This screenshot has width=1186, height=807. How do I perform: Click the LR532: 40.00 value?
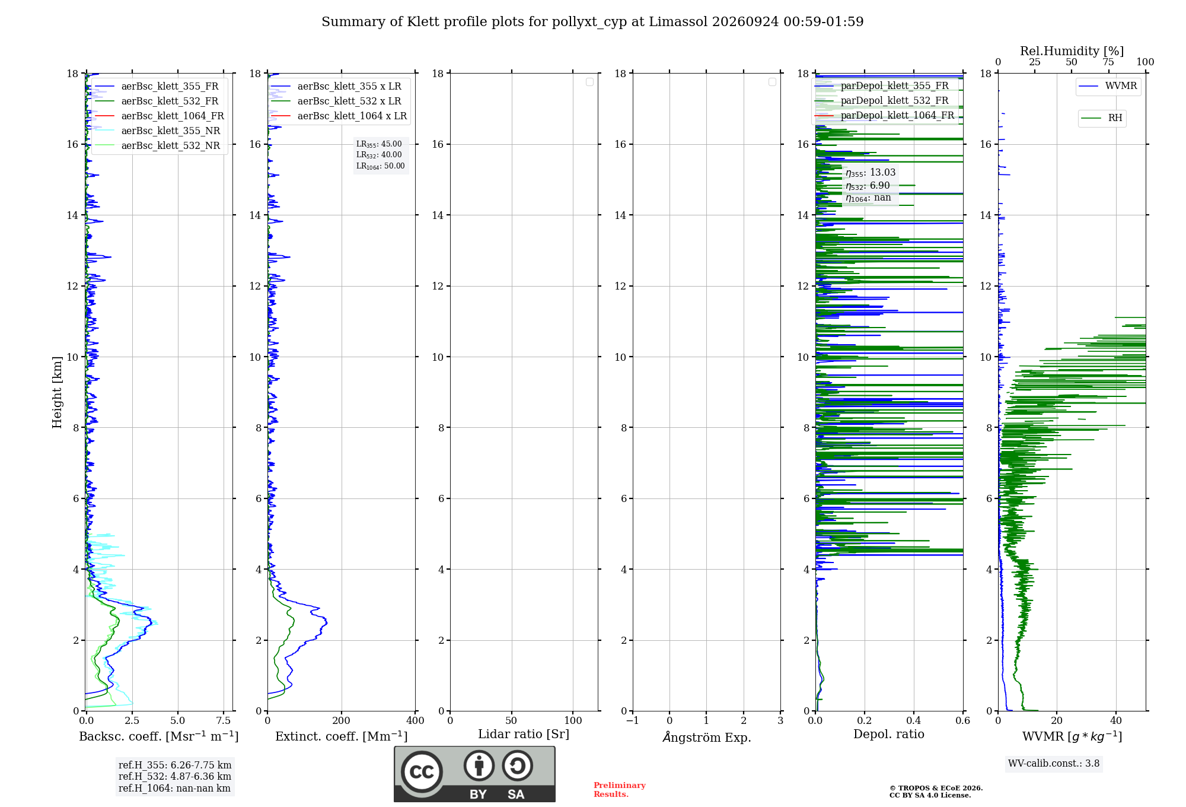click(x=379, y=155)
